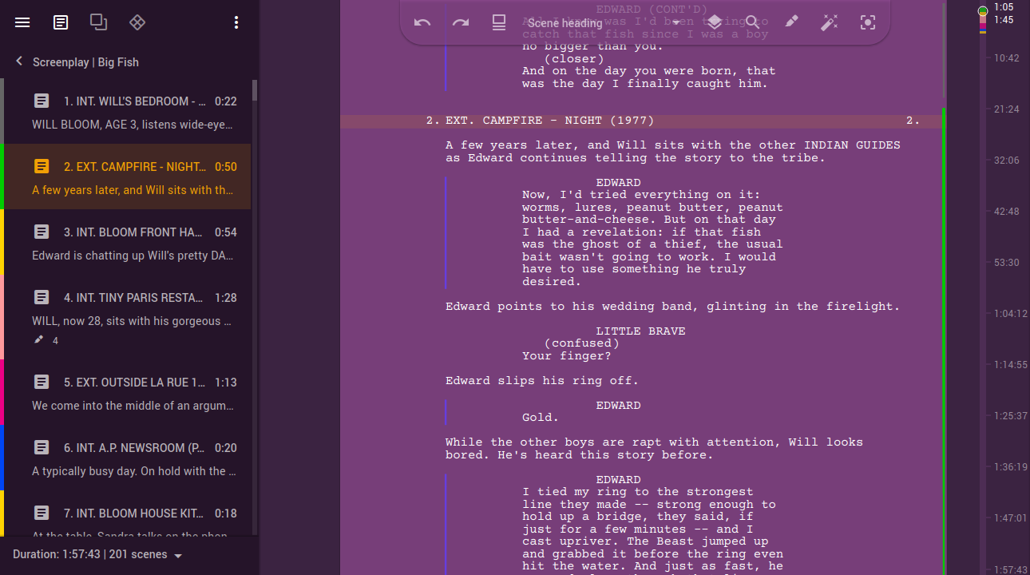Jump to the 32:06 timeline mark
This screenshot has width=1030, height=575.
[1006, 161]
